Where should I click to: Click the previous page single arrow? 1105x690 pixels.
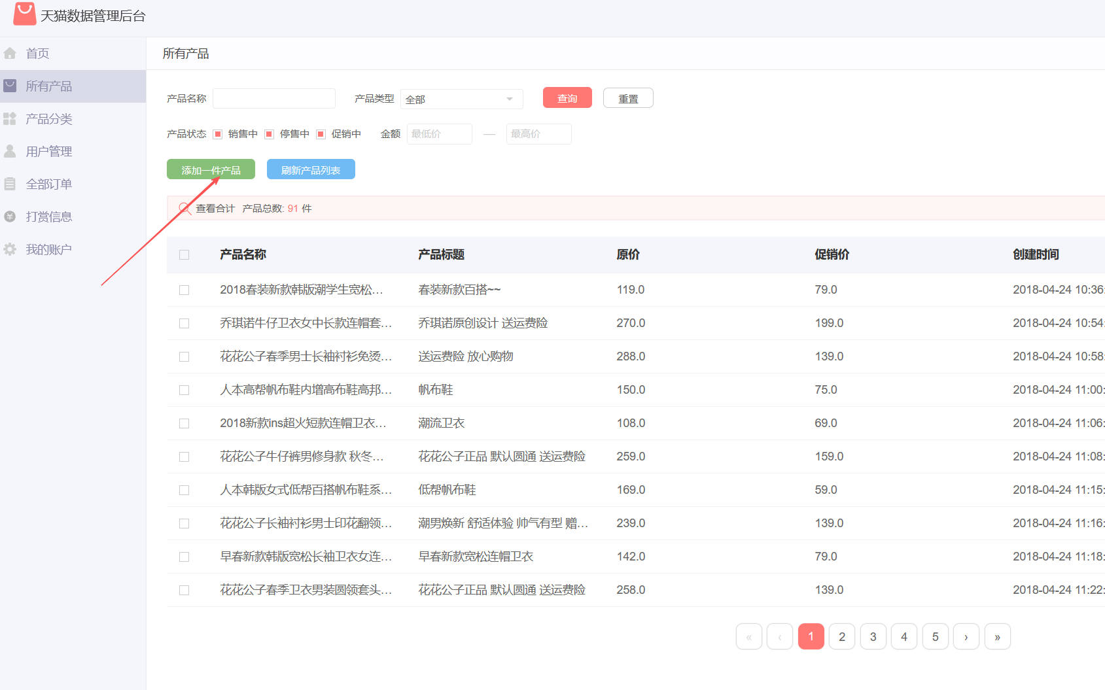coord(780,636)
